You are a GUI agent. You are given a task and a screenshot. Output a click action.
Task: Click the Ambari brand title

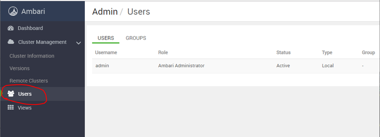(33, 11)
